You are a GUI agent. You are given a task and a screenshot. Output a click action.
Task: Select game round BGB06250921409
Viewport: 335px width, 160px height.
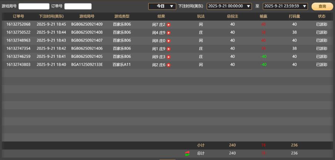(87, 24)
